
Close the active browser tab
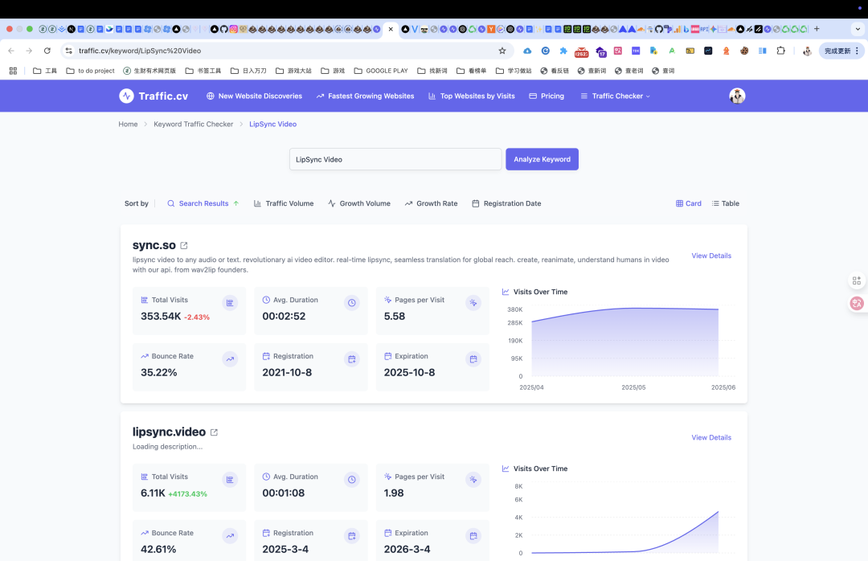(x=391, y=29)
